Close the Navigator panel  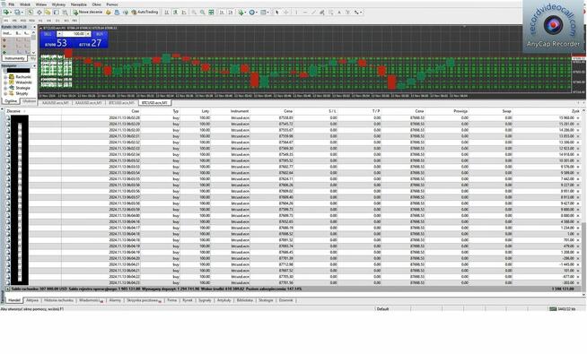point(34,65)
